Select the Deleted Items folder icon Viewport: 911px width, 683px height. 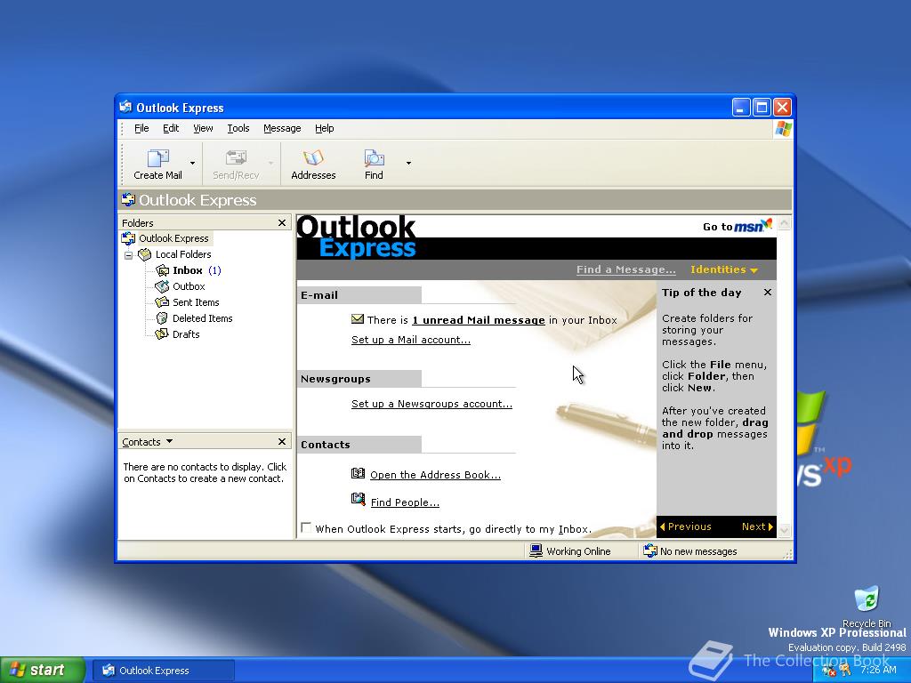(x=162, y=318)
